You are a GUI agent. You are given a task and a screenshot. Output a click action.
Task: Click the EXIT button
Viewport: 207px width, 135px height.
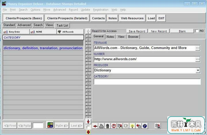click(x=161, y=18)
